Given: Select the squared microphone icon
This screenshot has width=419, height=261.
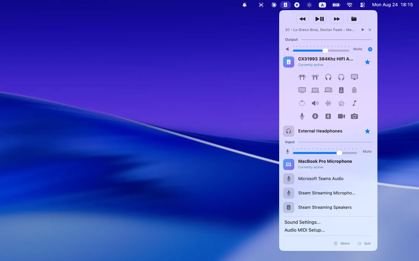Looking at the screenshot, I should (328, 116).
